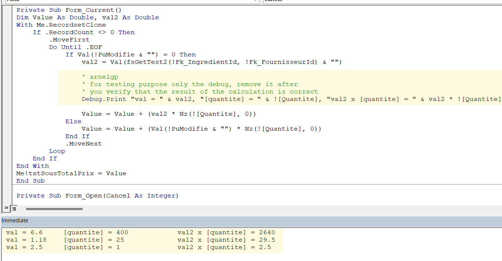Click the 'val2 = Val(fsGetTest2(' assignment line
The width and height of the screenshot is (502, 261).
coord(211,62)
